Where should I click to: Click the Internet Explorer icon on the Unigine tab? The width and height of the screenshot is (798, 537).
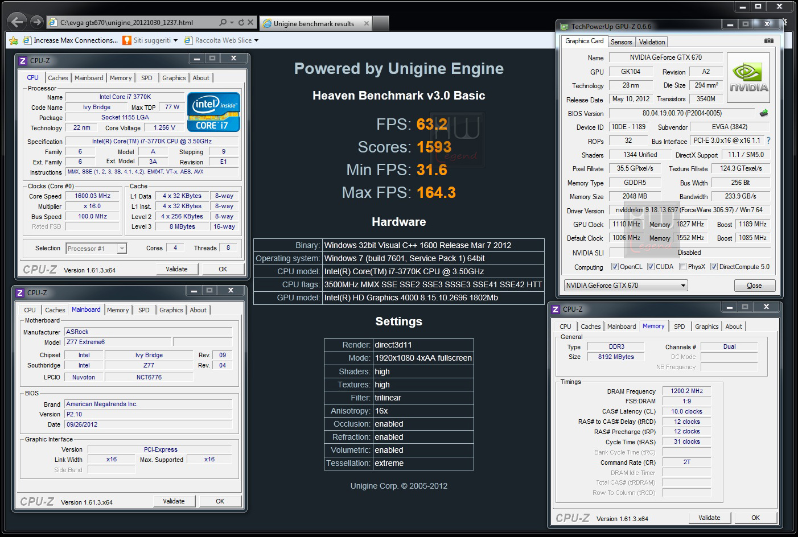(x=267, y=24)
